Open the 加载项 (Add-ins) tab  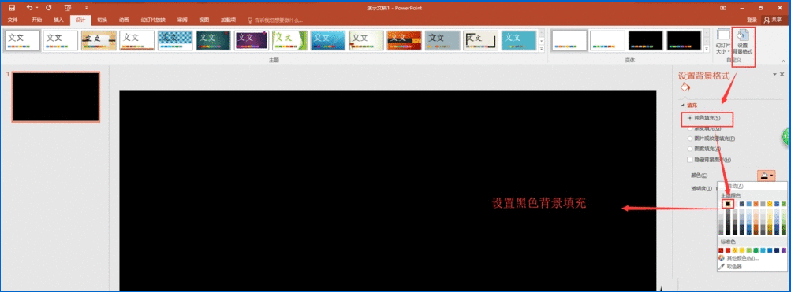coord(228,20)
